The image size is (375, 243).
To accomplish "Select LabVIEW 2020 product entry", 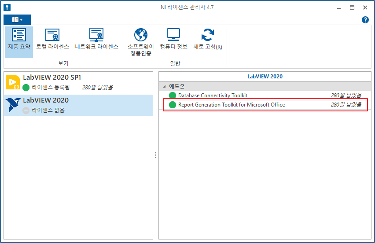I will pyautogui.click(x=78, y=105).
